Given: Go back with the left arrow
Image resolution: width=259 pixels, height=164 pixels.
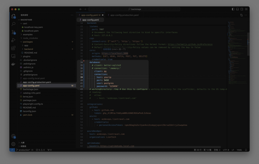Looking at the screenshot, I should (81, 9).
